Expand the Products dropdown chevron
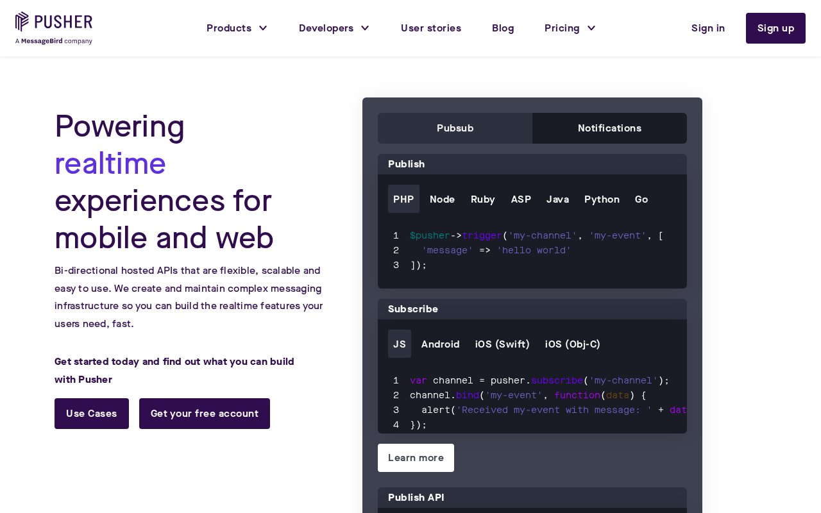Screen dimensions: 821x513 click(263, 28)
